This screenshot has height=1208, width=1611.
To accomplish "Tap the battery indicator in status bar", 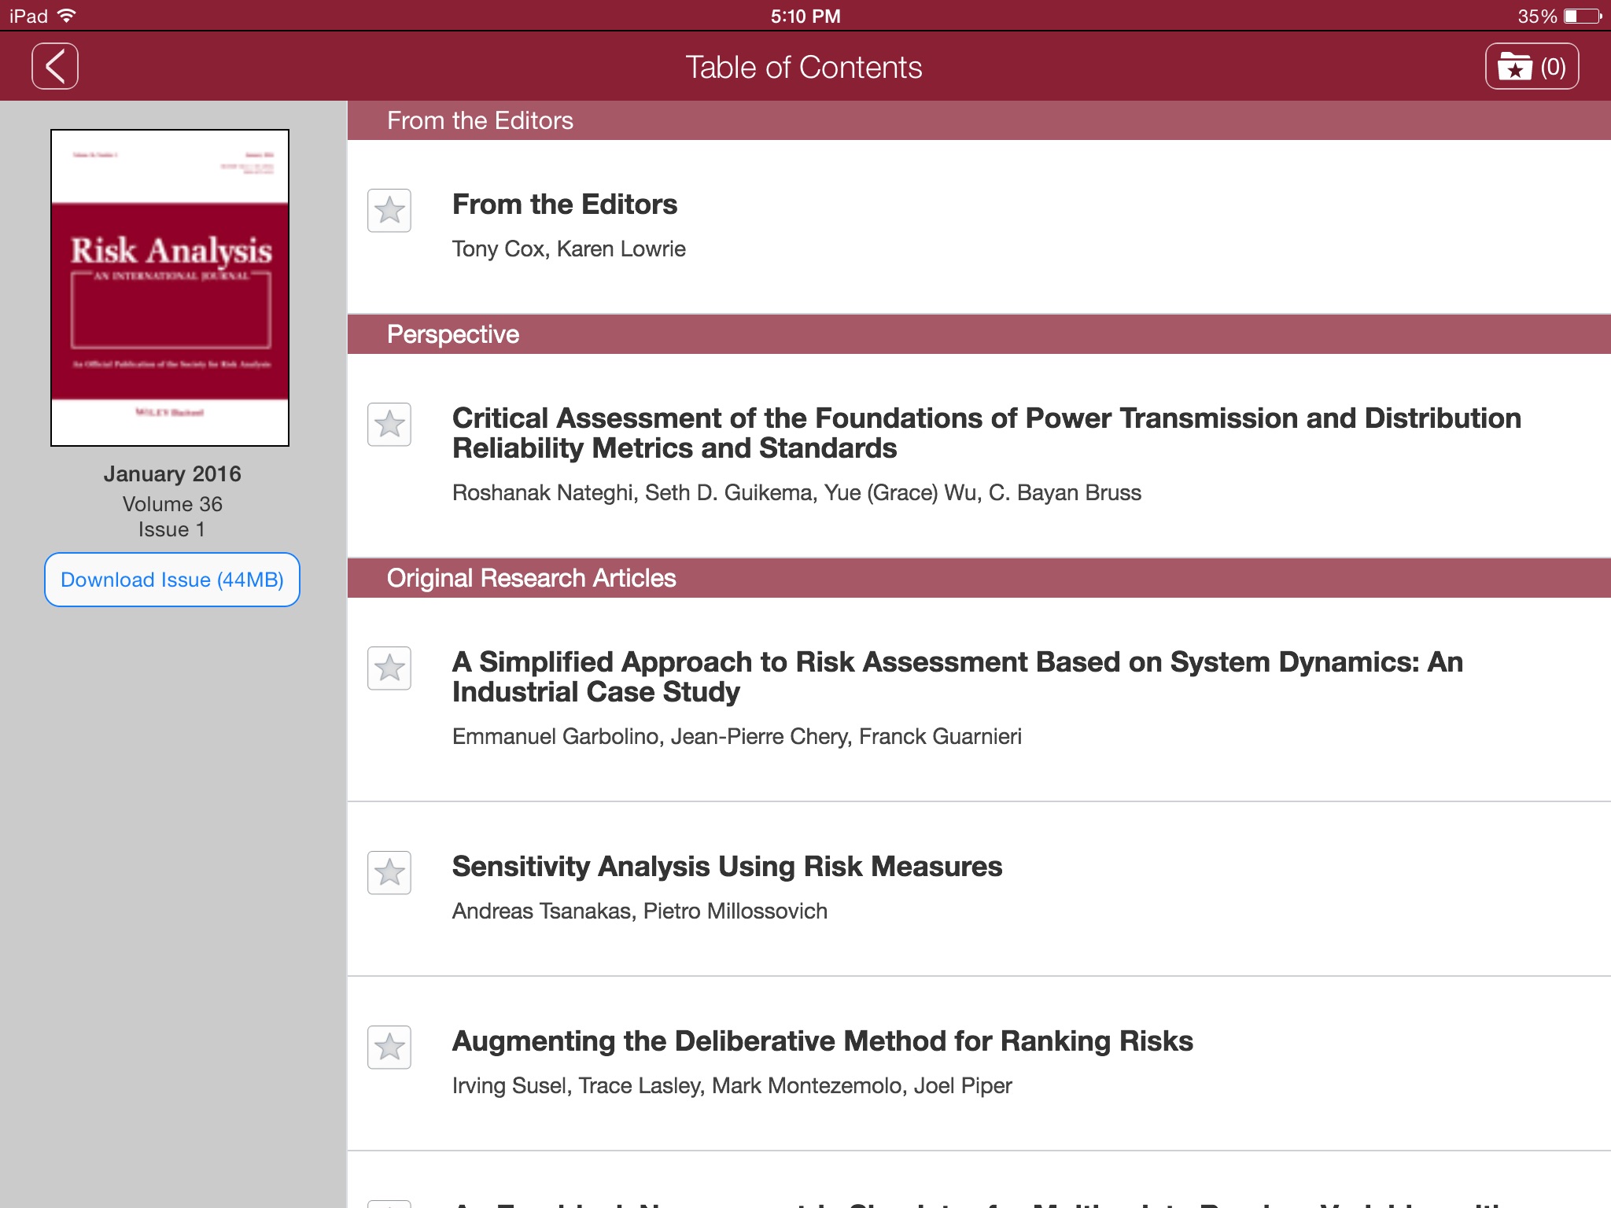I will click(x=1583, y=16).
